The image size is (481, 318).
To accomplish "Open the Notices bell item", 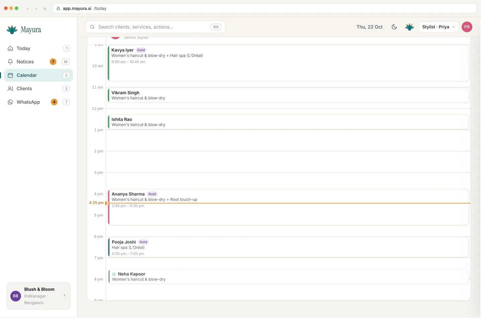I will click(38, 62).
